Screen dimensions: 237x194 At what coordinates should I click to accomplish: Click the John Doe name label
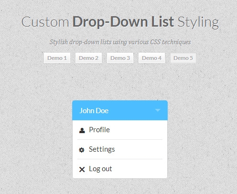click(94, 111)
